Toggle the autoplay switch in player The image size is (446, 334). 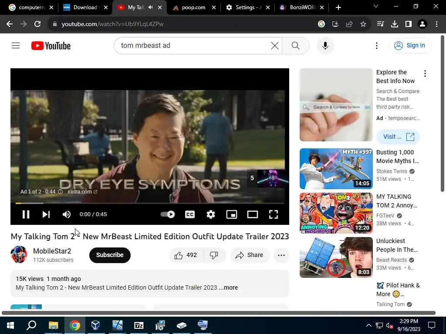168,214
